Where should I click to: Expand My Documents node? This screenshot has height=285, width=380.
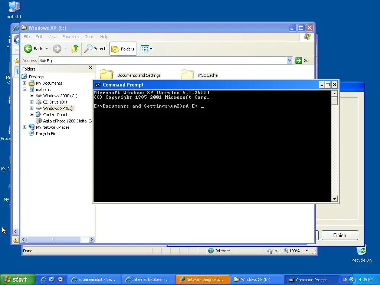click(25, 83)
